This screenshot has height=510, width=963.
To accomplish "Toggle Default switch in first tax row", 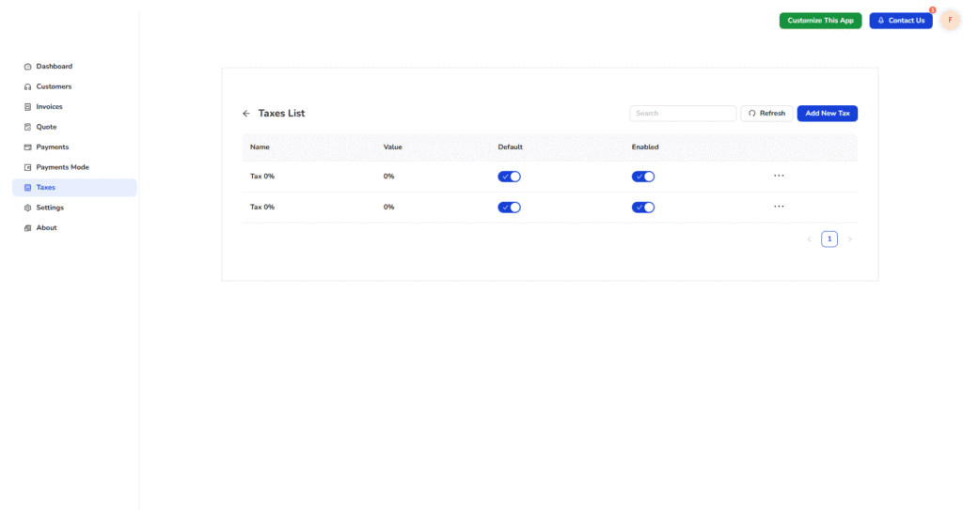I will (509, 177).
